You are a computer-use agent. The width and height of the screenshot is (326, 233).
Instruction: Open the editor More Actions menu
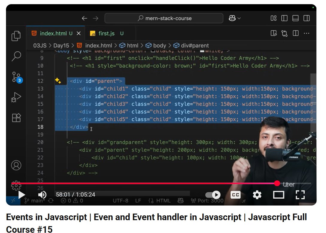point(307,33)
